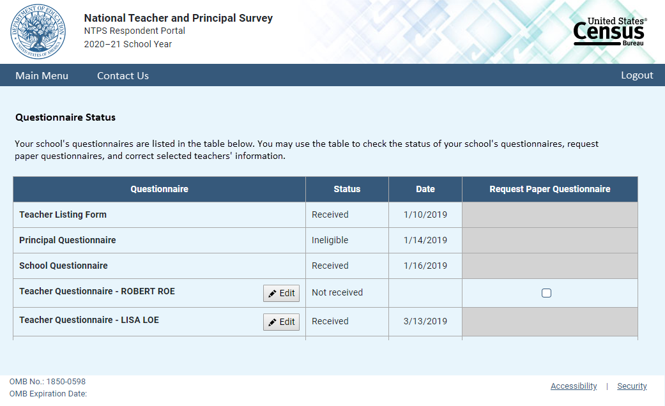Click the pencil Edit button for Robert Roe
Screen dimensions: 665x406
click(281, 294)
